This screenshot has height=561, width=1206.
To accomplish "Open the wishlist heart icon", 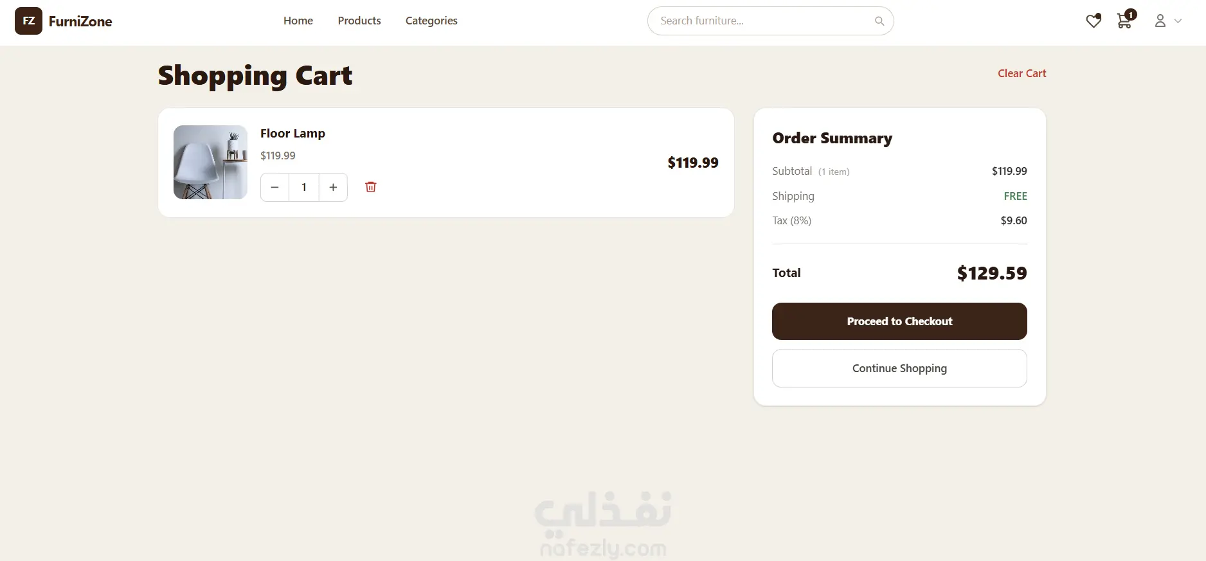I will click(1093, 21).
